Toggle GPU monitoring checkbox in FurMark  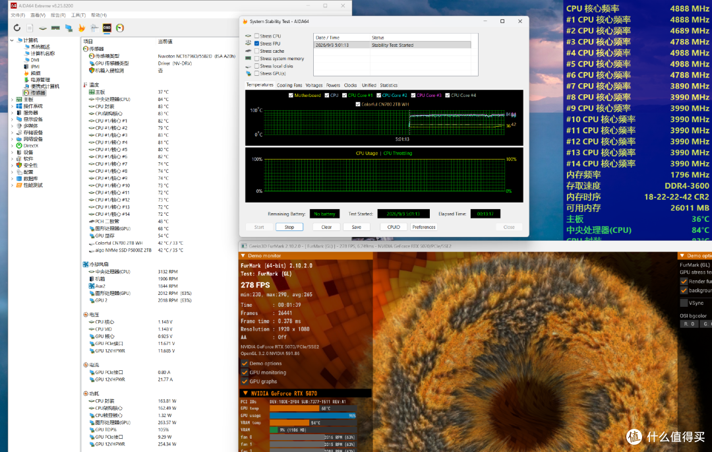(245, 373)
